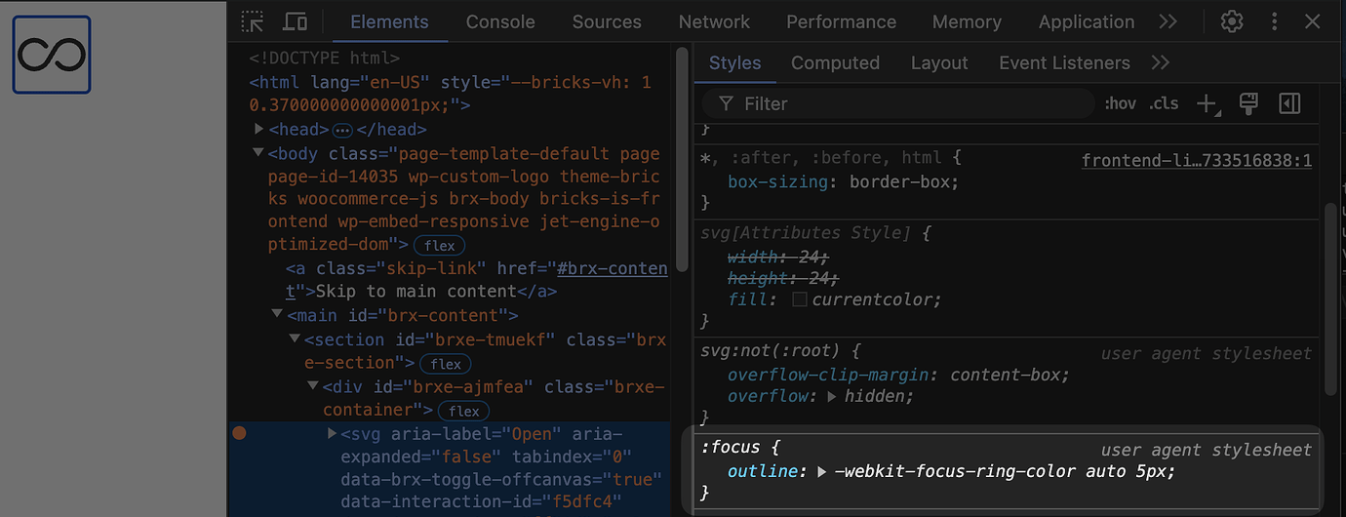
Task: Add new style rule plus icon
Action: [1207, 103]
